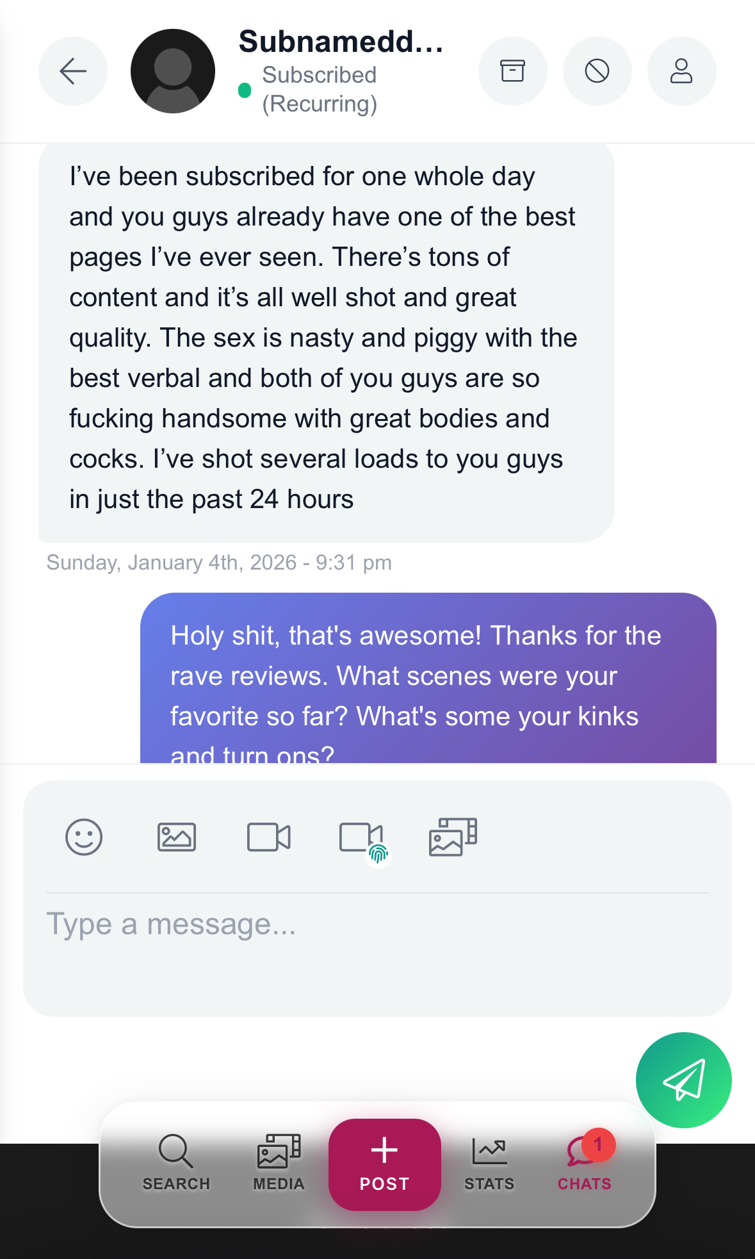Attach a photo to the message
755x1259 pixels.
177,837
